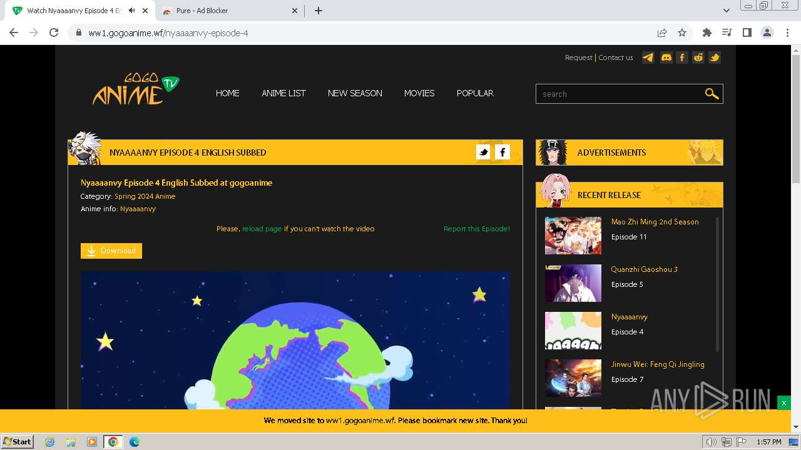Click the GogoAnime TV logo
Screen dimensions: 801x450
coord(136,89)
